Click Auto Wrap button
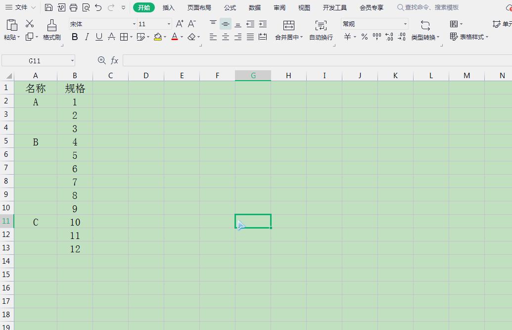This screenshot has height=330, width=512. [321, 30]
